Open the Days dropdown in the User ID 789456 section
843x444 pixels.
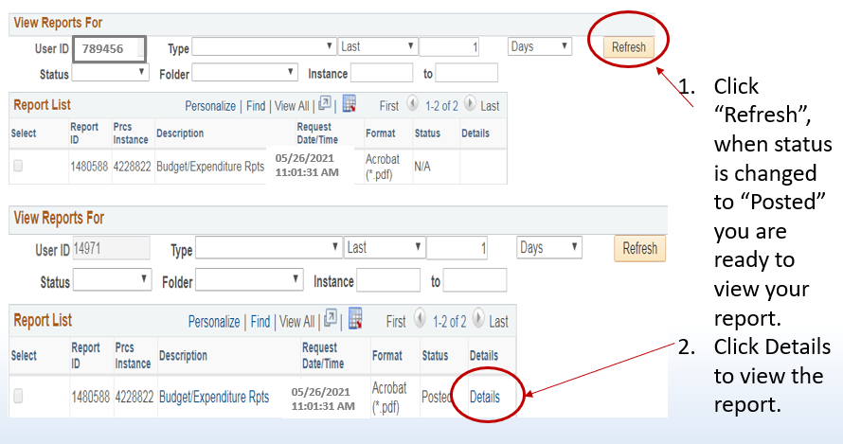coord(539,46)
